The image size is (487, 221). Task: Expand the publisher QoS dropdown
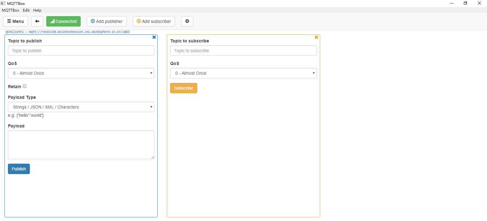81,73
